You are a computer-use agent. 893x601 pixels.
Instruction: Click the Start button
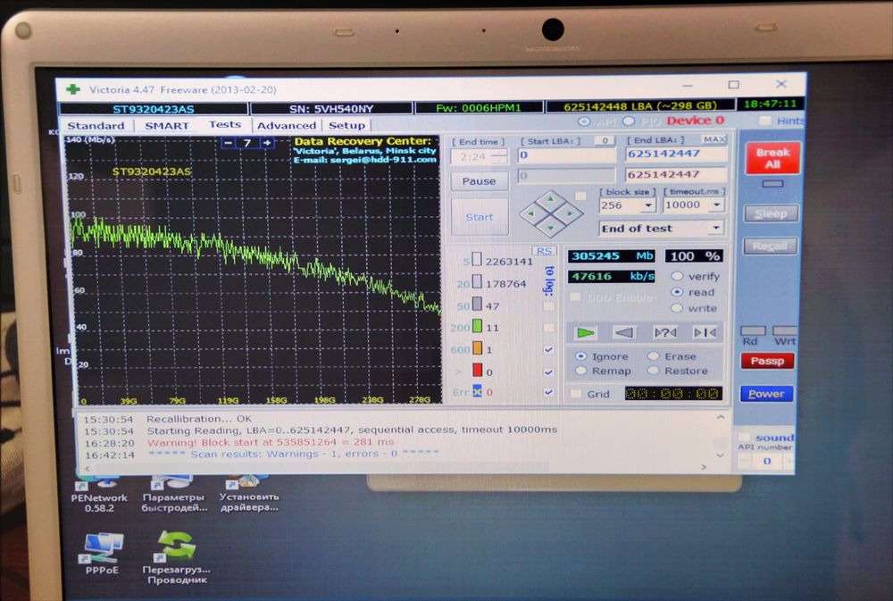click(x=479, y=217)
